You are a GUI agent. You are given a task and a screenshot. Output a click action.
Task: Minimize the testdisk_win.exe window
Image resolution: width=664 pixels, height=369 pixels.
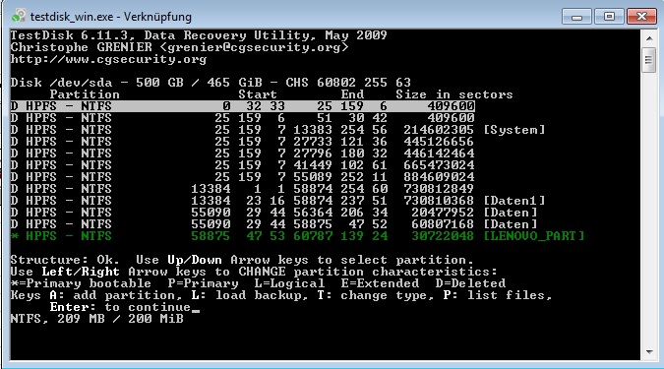pos(576,17)
